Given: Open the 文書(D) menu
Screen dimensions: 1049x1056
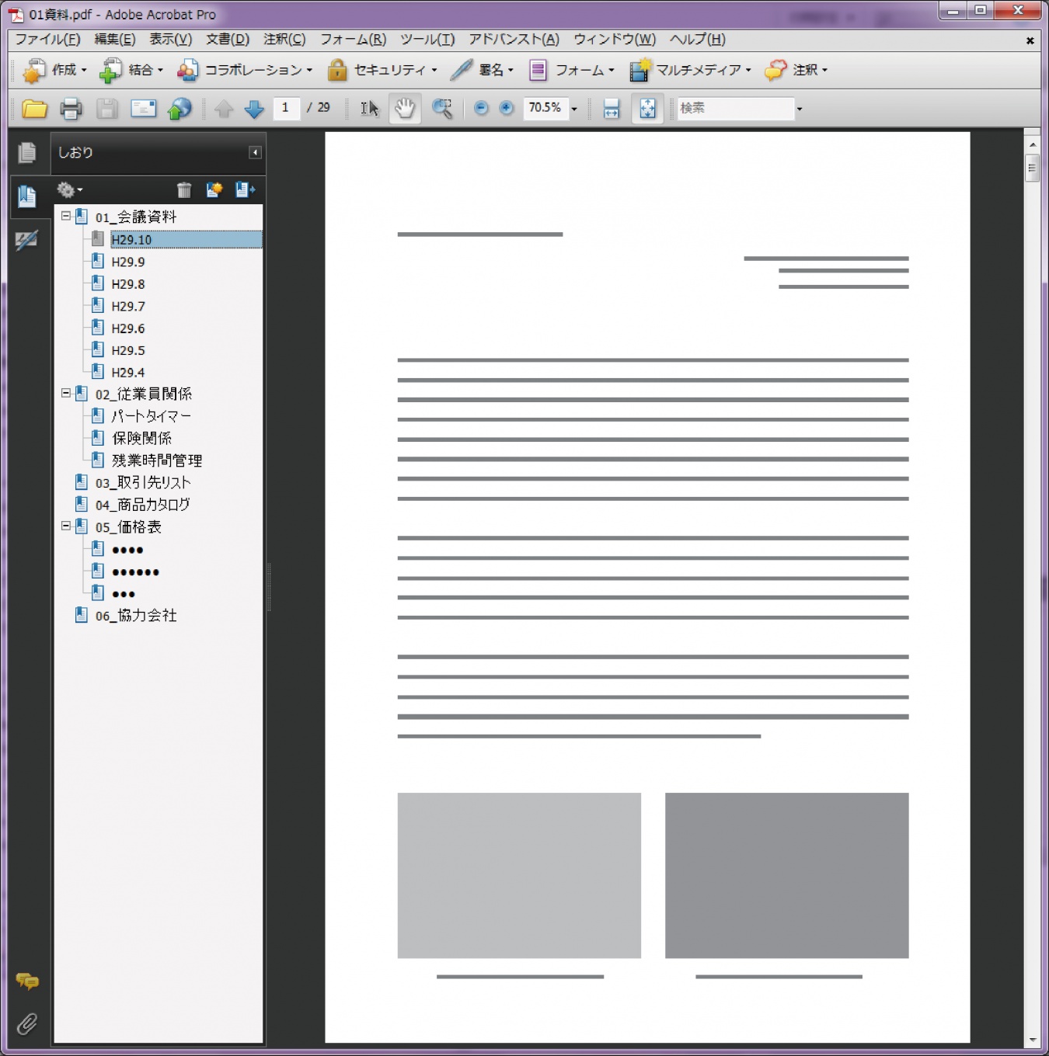Looking at the screenshot, I should (x=228, y=40).
